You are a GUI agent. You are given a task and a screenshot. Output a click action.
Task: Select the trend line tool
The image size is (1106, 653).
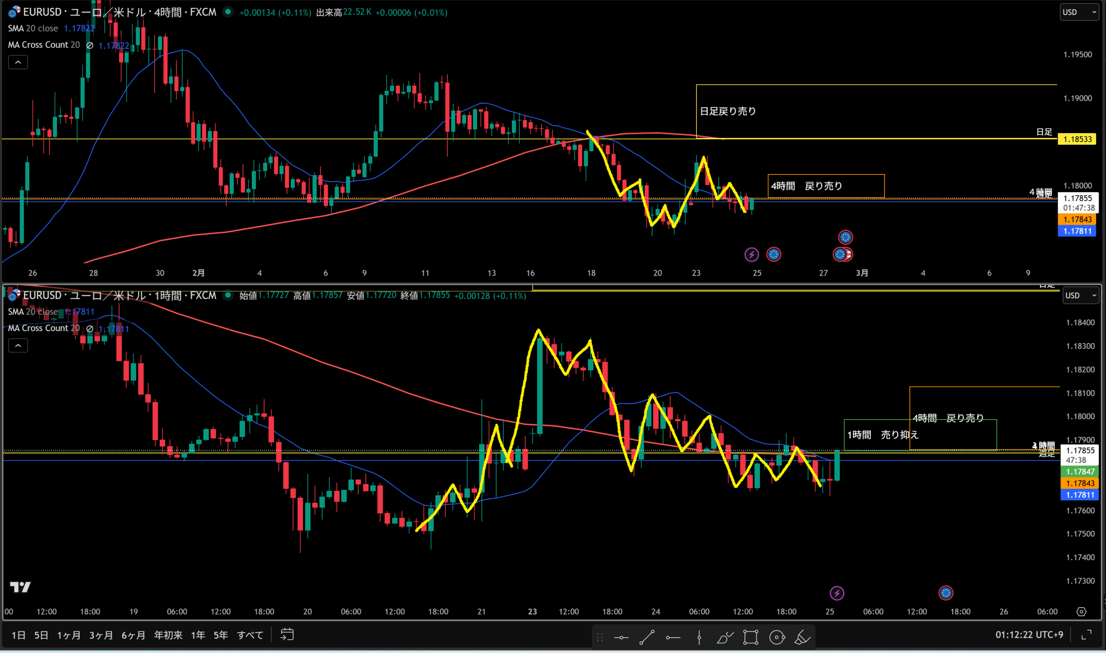[646, 637]
